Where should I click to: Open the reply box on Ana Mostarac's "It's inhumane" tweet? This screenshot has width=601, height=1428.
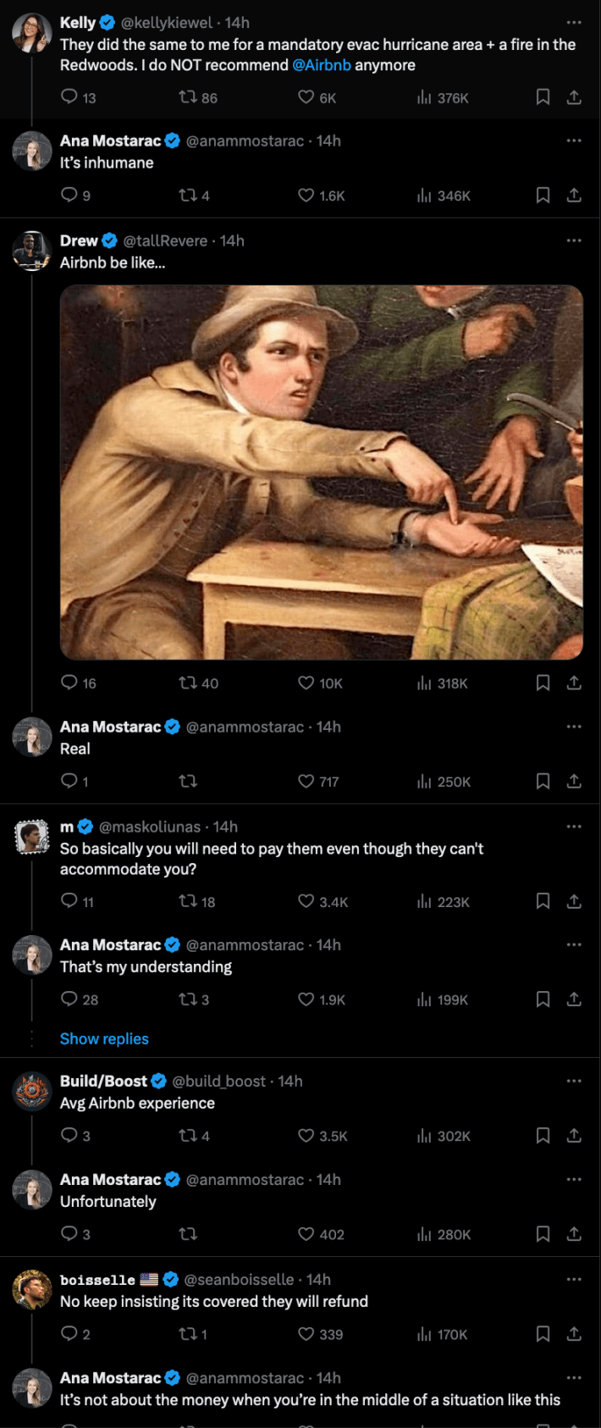click(69, 196)
